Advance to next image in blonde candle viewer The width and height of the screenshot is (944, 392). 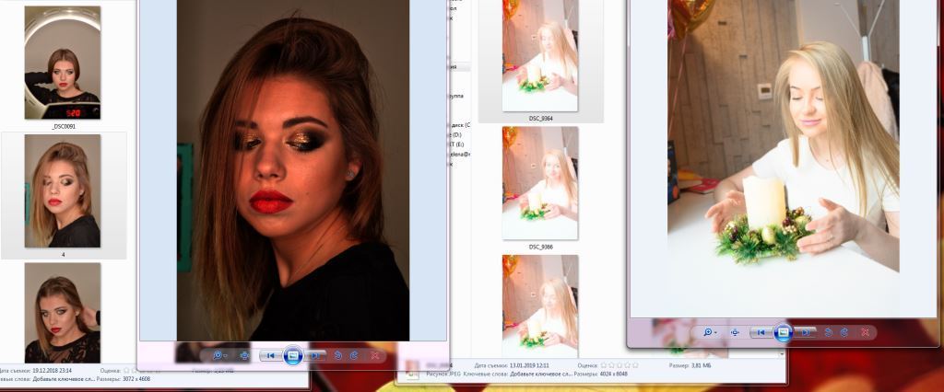(805, 332)
